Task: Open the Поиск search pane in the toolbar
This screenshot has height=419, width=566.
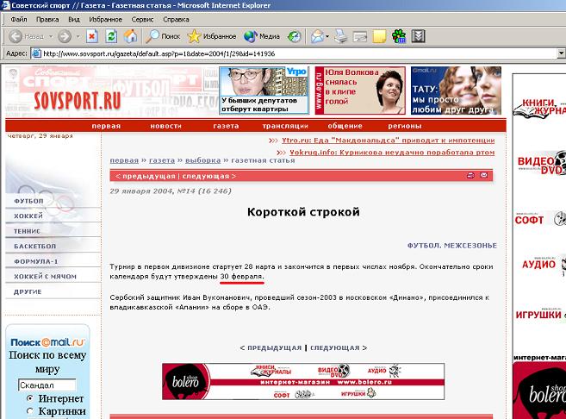Action: (x=162, y=36)
